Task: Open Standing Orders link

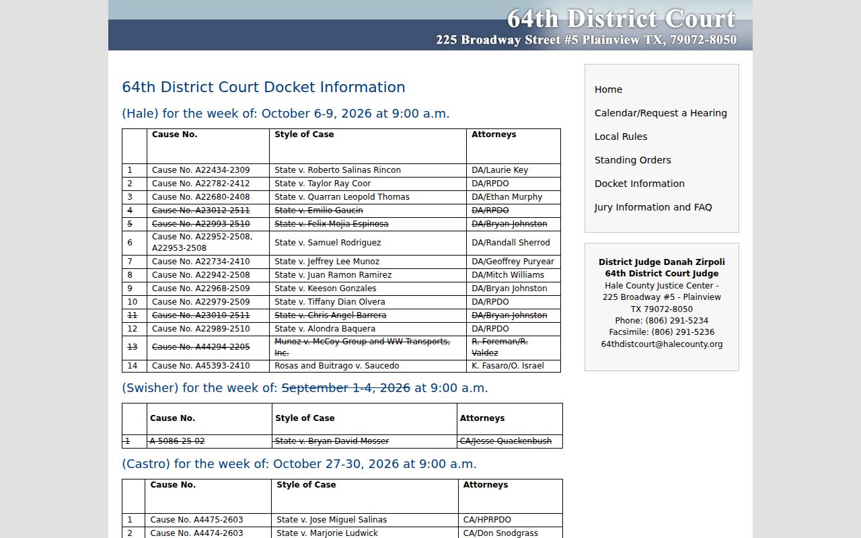Action: 632,160
